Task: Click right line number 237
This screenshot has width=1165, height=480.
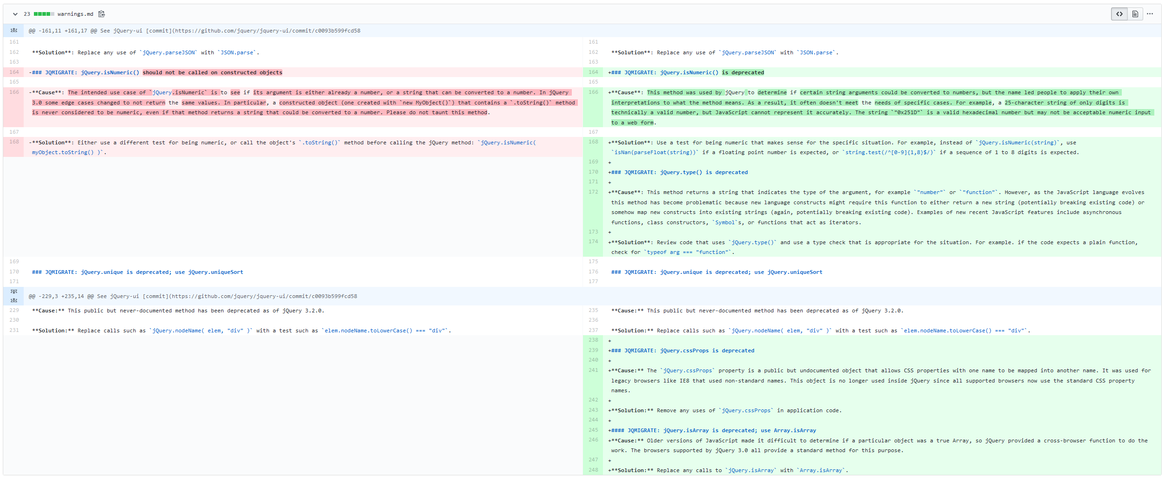Action: 593,331
